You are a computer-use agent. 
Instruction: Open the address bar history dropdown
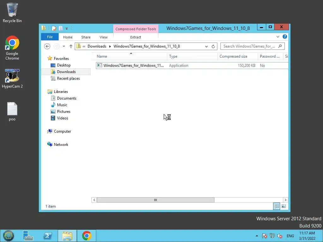click(206, 47)
